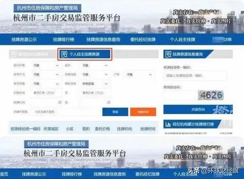Viewport: 244px width, 179px height.
Task: Open 挂牌排行榜 in the lower navigation bar
Action: (x=72, y=174)
